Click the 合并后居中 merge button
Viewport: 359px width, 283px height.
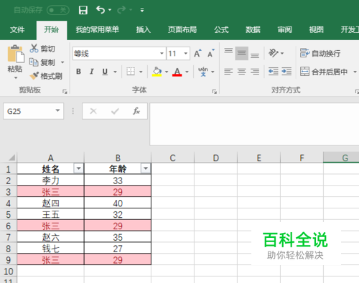(x=324, y=72)
